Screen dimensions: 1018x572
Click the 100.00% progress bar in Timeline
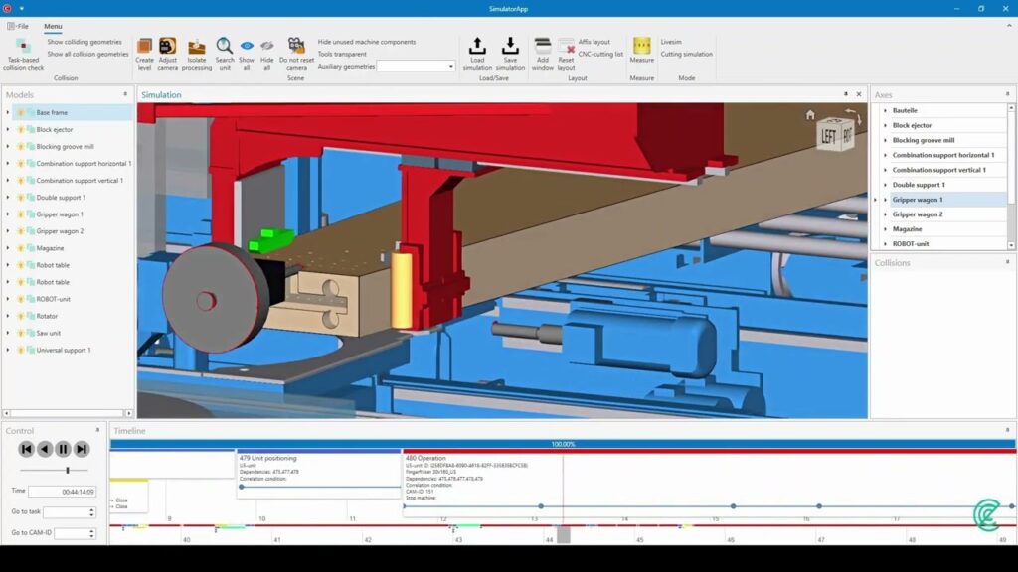point(563,444)
